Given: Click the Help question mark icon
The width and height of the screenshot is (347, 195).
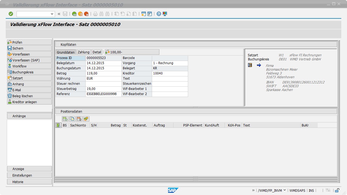Looking at the screenshot, I should tap(159, 14).
